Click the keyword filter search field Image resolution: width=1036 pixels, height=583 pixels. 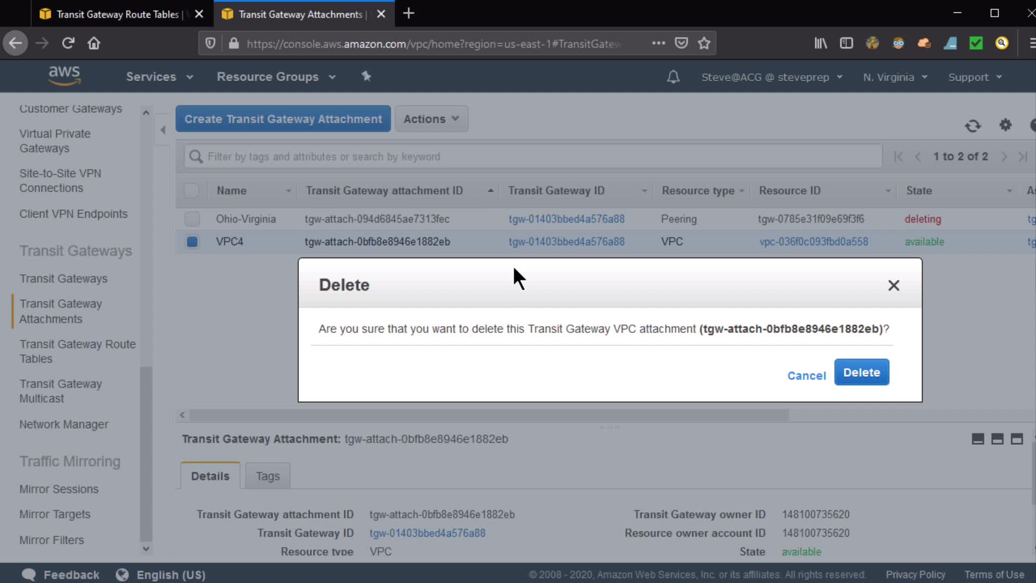pos(534,157)
